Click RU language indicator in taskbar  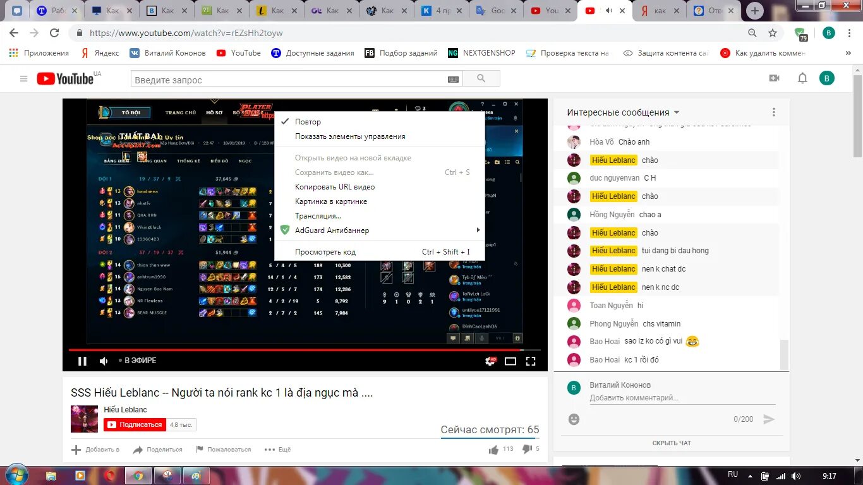pyautogui.click(x=733, y=474)
